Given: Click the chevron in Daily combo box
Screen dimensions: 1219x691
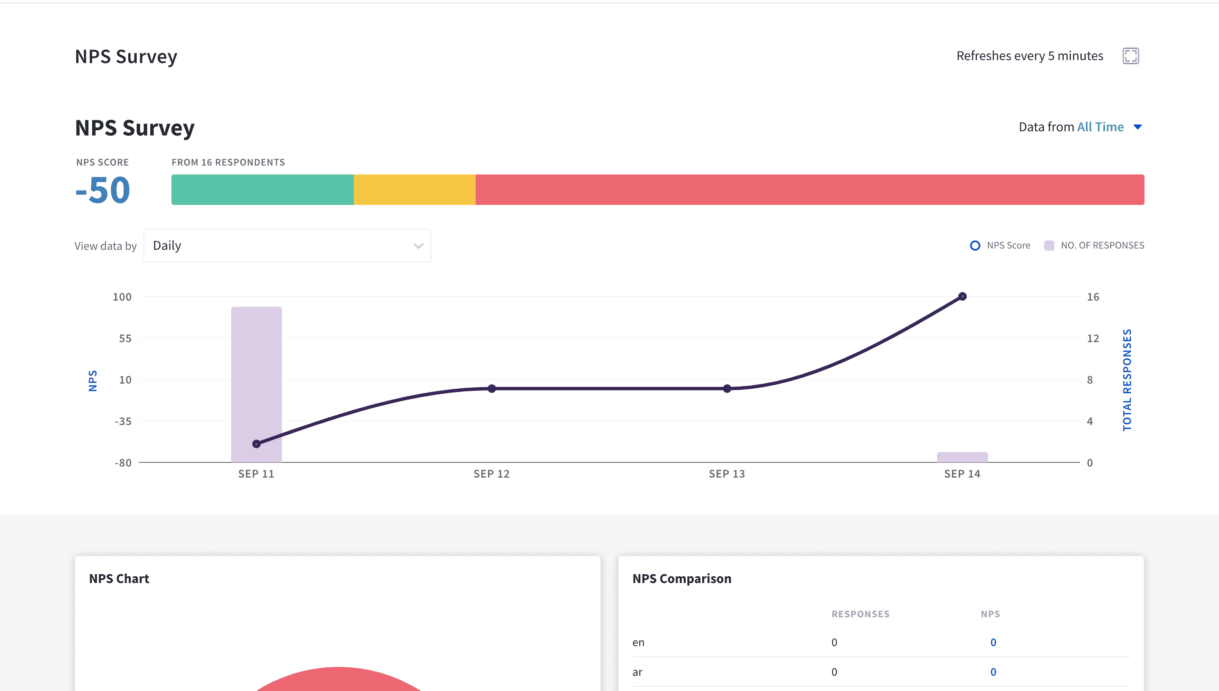Looking at the screenshot, I should click(x=418, y=246).
